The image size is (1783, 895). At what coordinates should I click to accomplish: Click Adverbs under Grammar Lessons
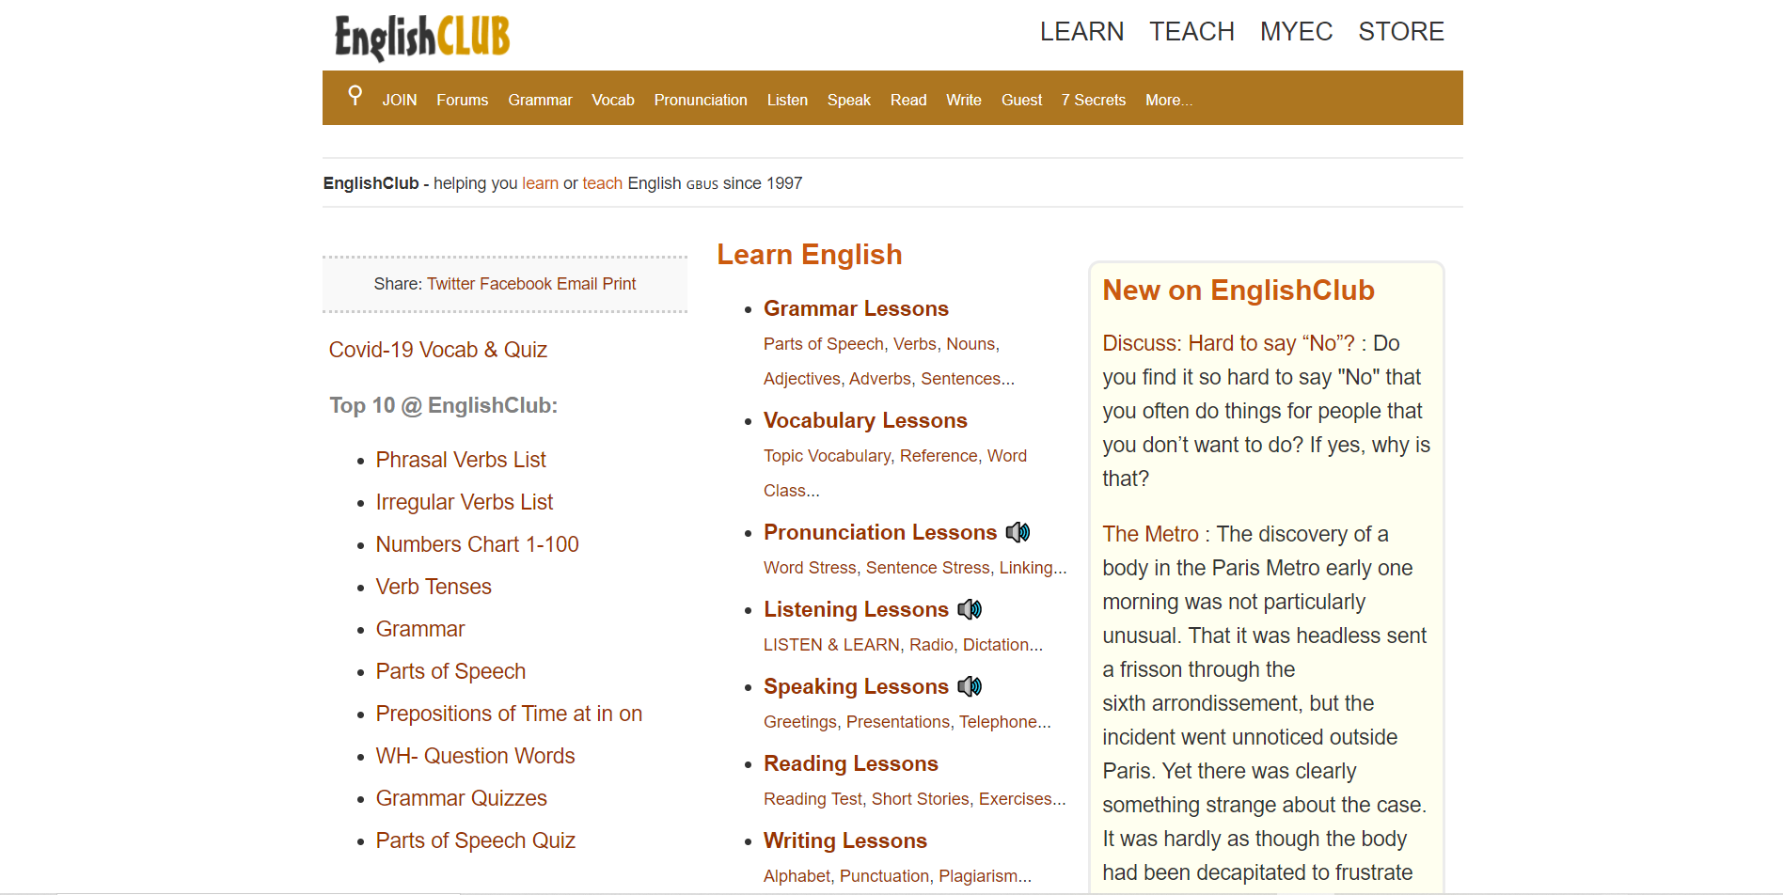tap(880, 379)
